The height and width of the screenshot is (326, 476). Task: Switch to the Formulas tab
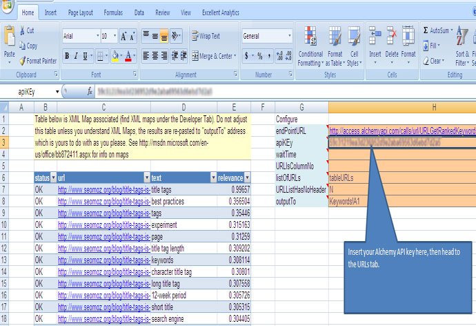pos(113,12)
